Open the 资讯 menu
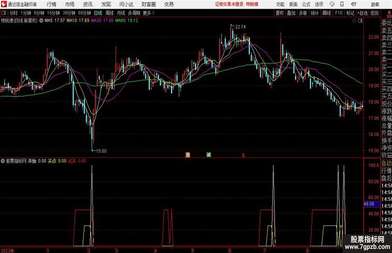The height and width of the screenshot is (253, 392). (88, 4)
